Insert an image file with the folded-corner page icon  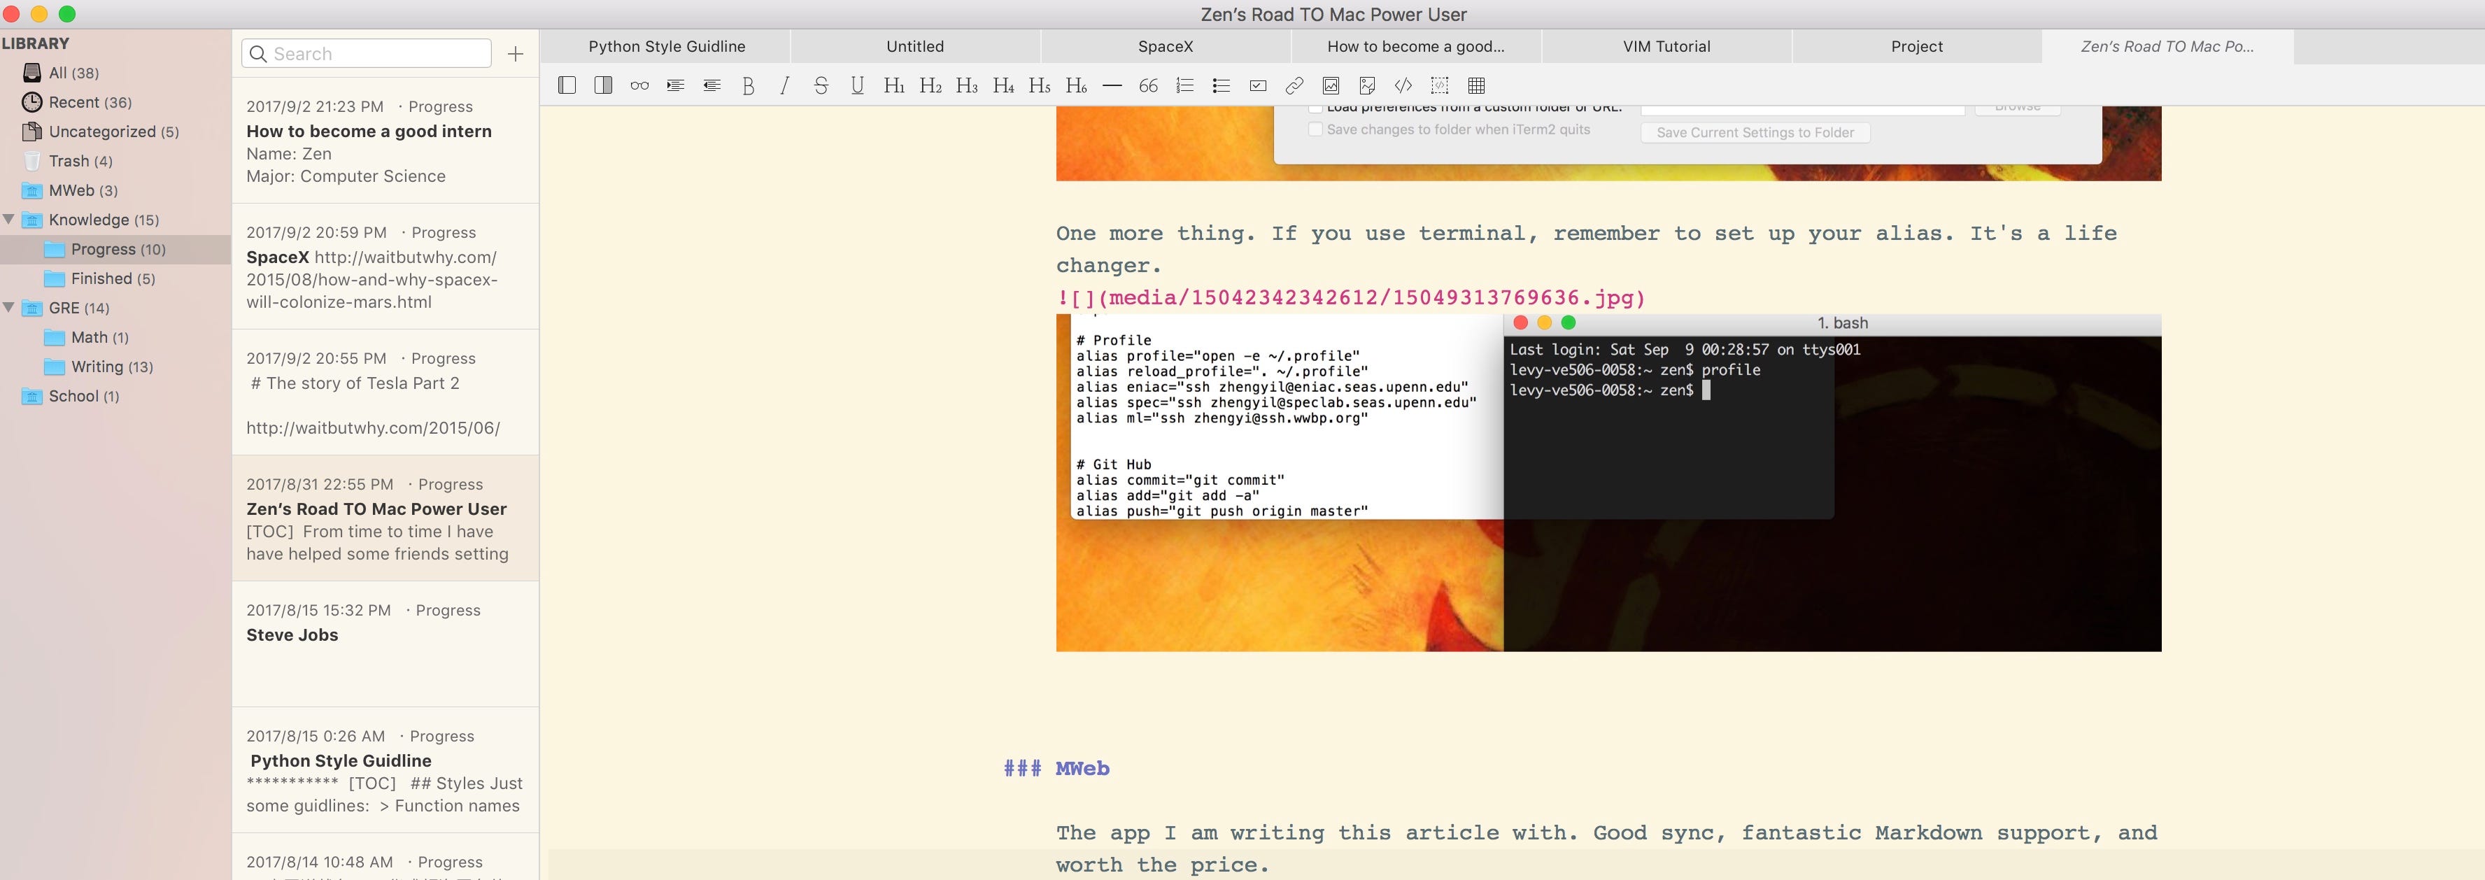click(1367, 86)
